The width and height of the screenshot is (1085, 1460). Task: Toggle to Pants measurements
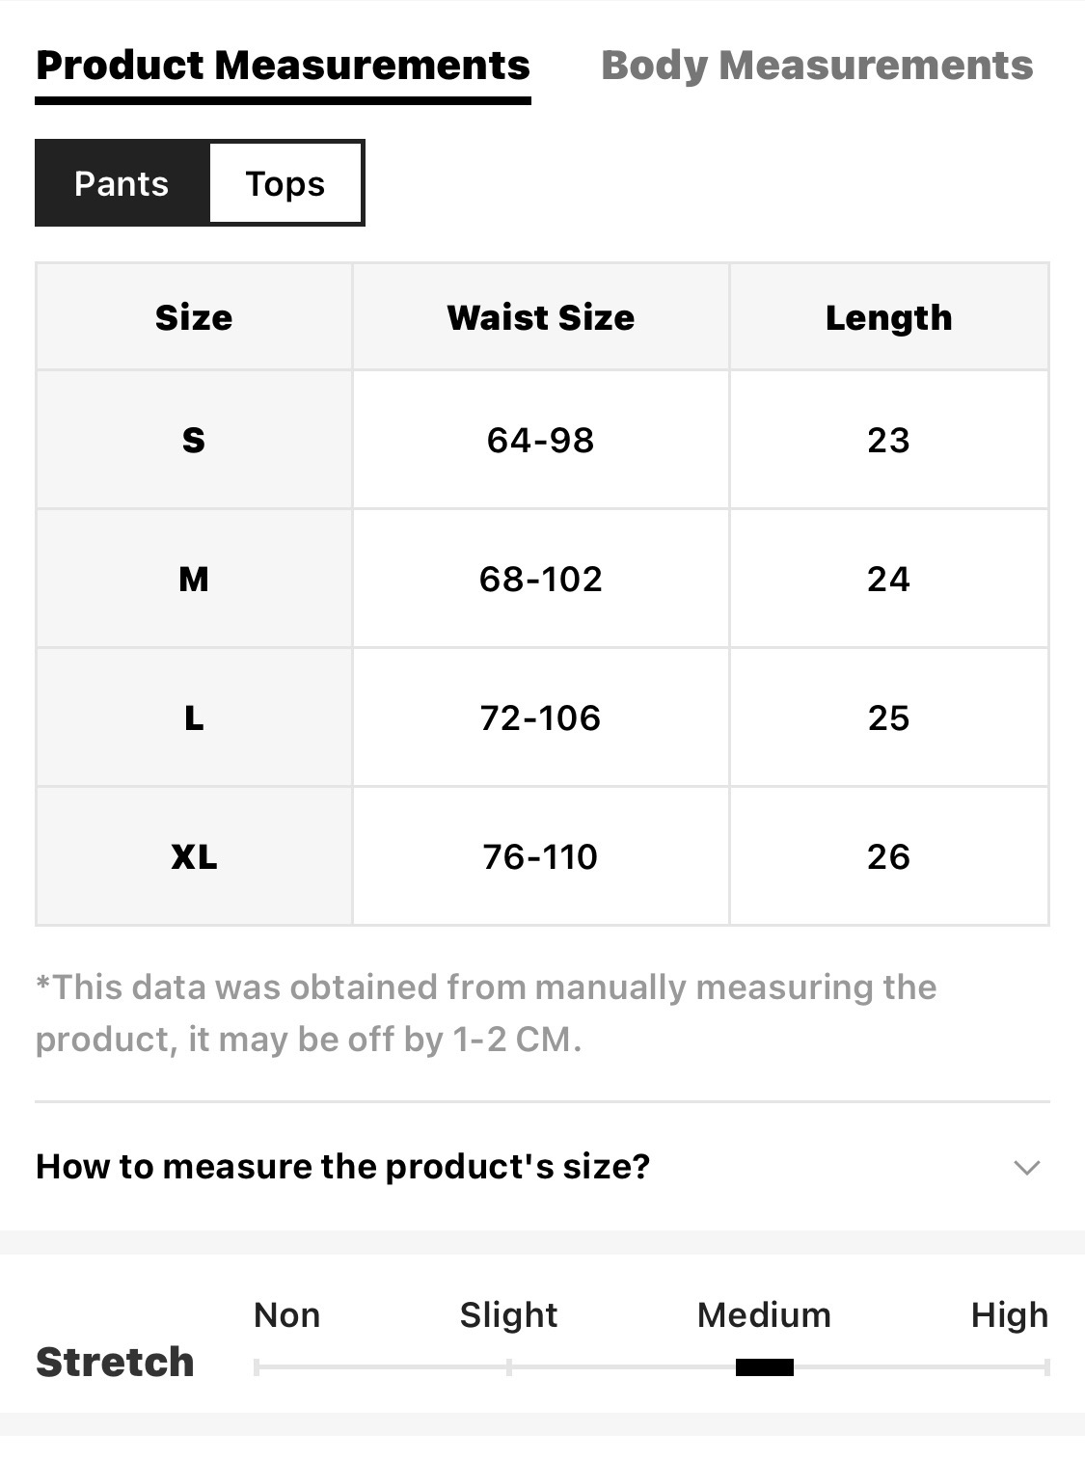click(x=122, y=183)
